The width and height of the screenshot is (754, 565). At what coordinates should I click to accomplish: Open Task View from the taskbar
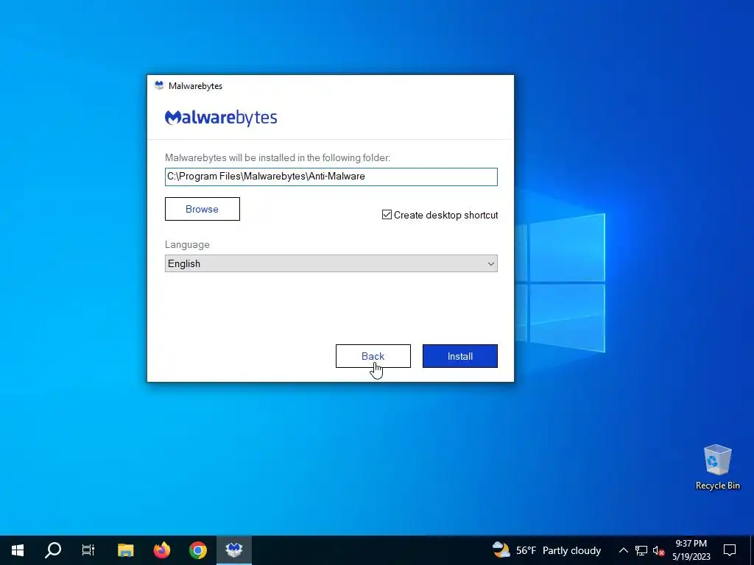pyautogui.click(x=88, y=550)
